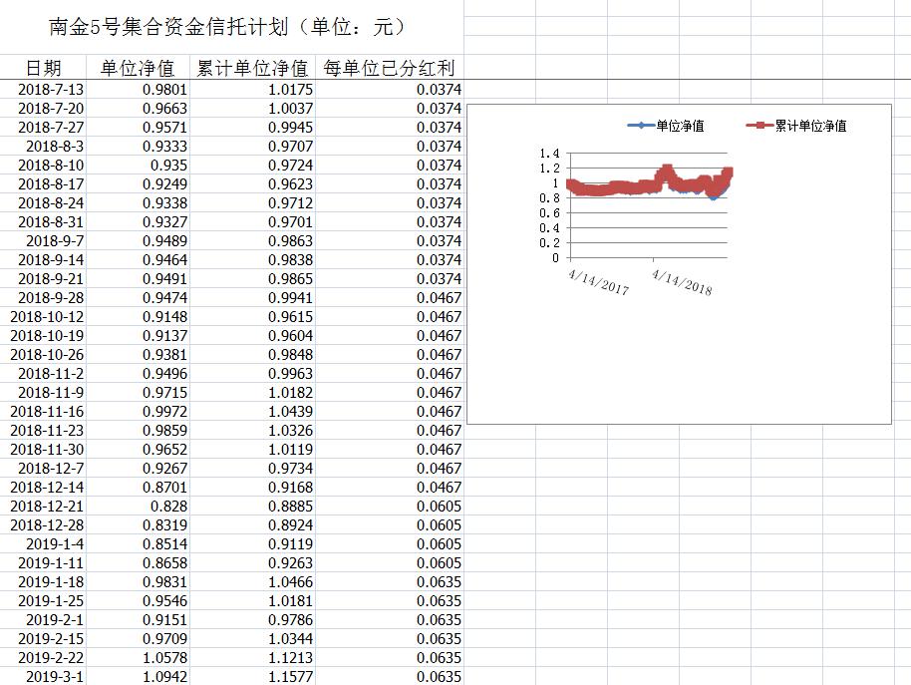This screenshot has width=911, height=685.
Task: Select cumulative value cell 1.1213
Action: [x=253, y=658]
